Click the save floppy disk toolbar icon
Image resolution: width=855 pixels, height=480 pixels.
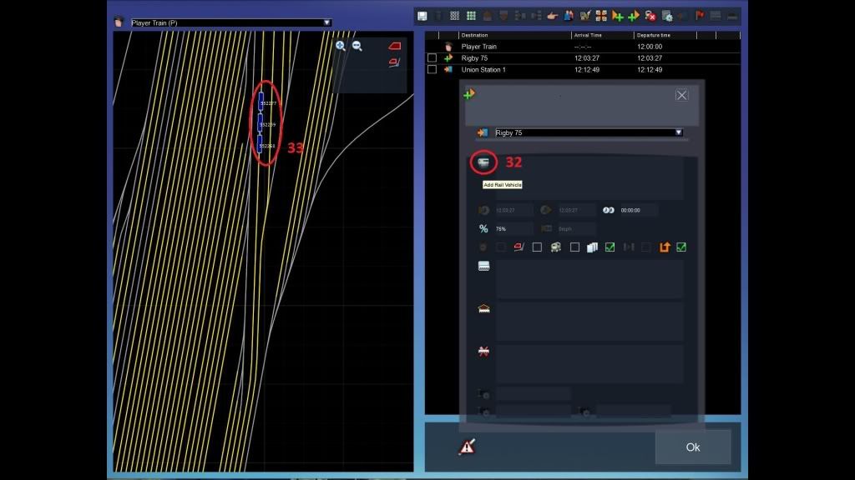422,16
